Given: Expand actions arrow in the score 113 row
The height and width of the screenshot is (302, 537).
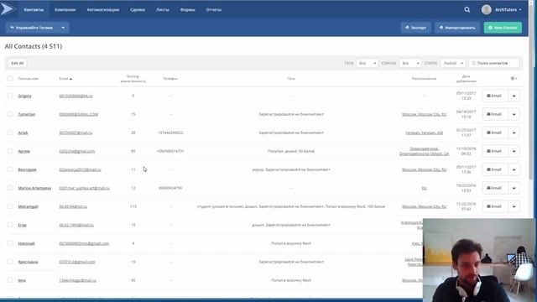Looking at the screenshot, I should [x=514, y=206].
